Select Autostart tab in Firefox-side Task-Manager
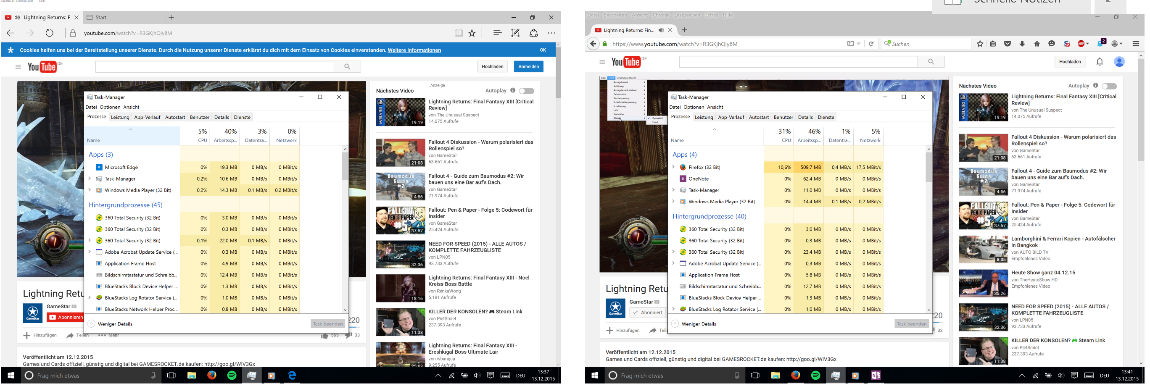This screenshot has height=386, width=1150. click(759, 117)
